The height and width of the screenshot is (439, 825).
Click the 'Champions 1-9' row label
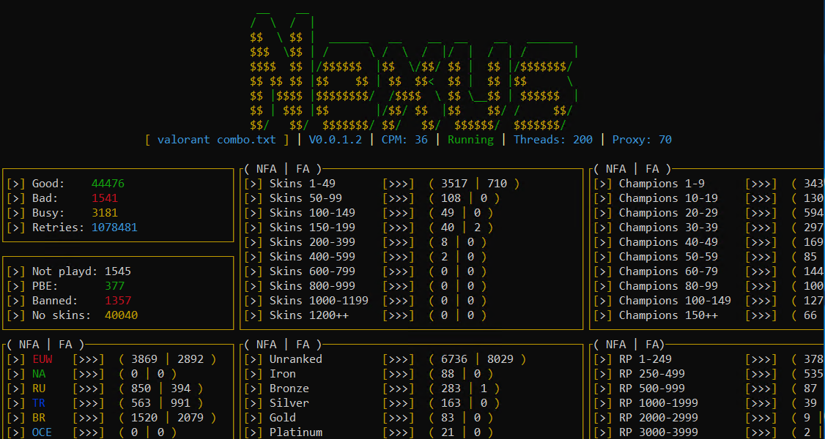[662, 184]
